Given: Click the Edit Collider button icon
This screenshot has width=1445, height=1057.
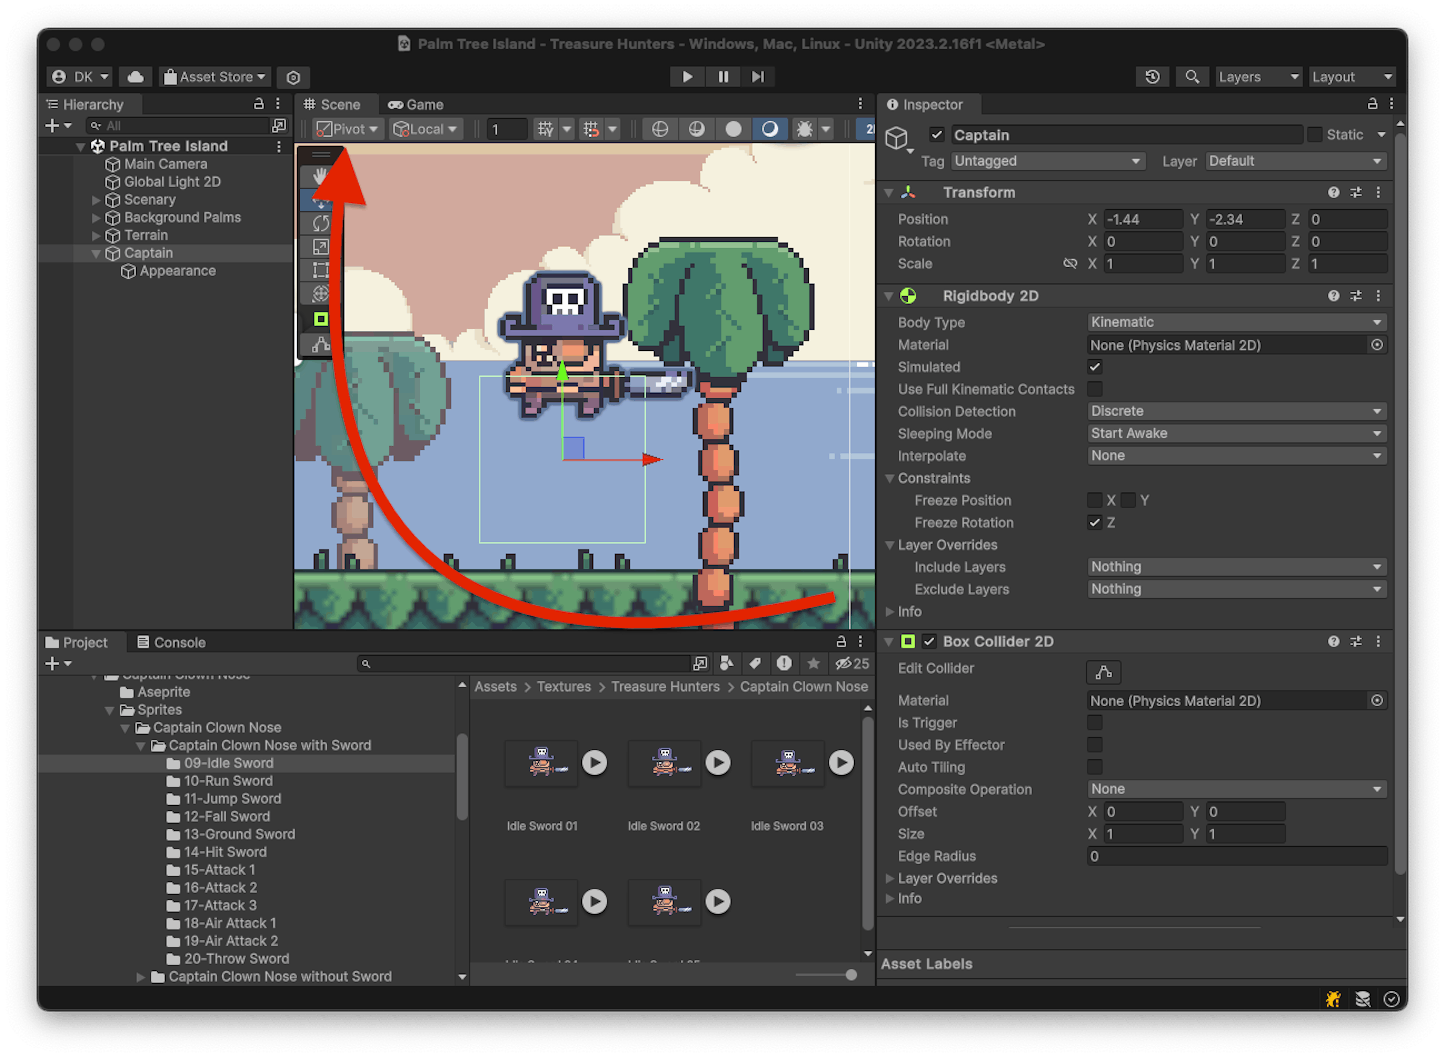Looking at the screenshot, I should pos(1103,672).
